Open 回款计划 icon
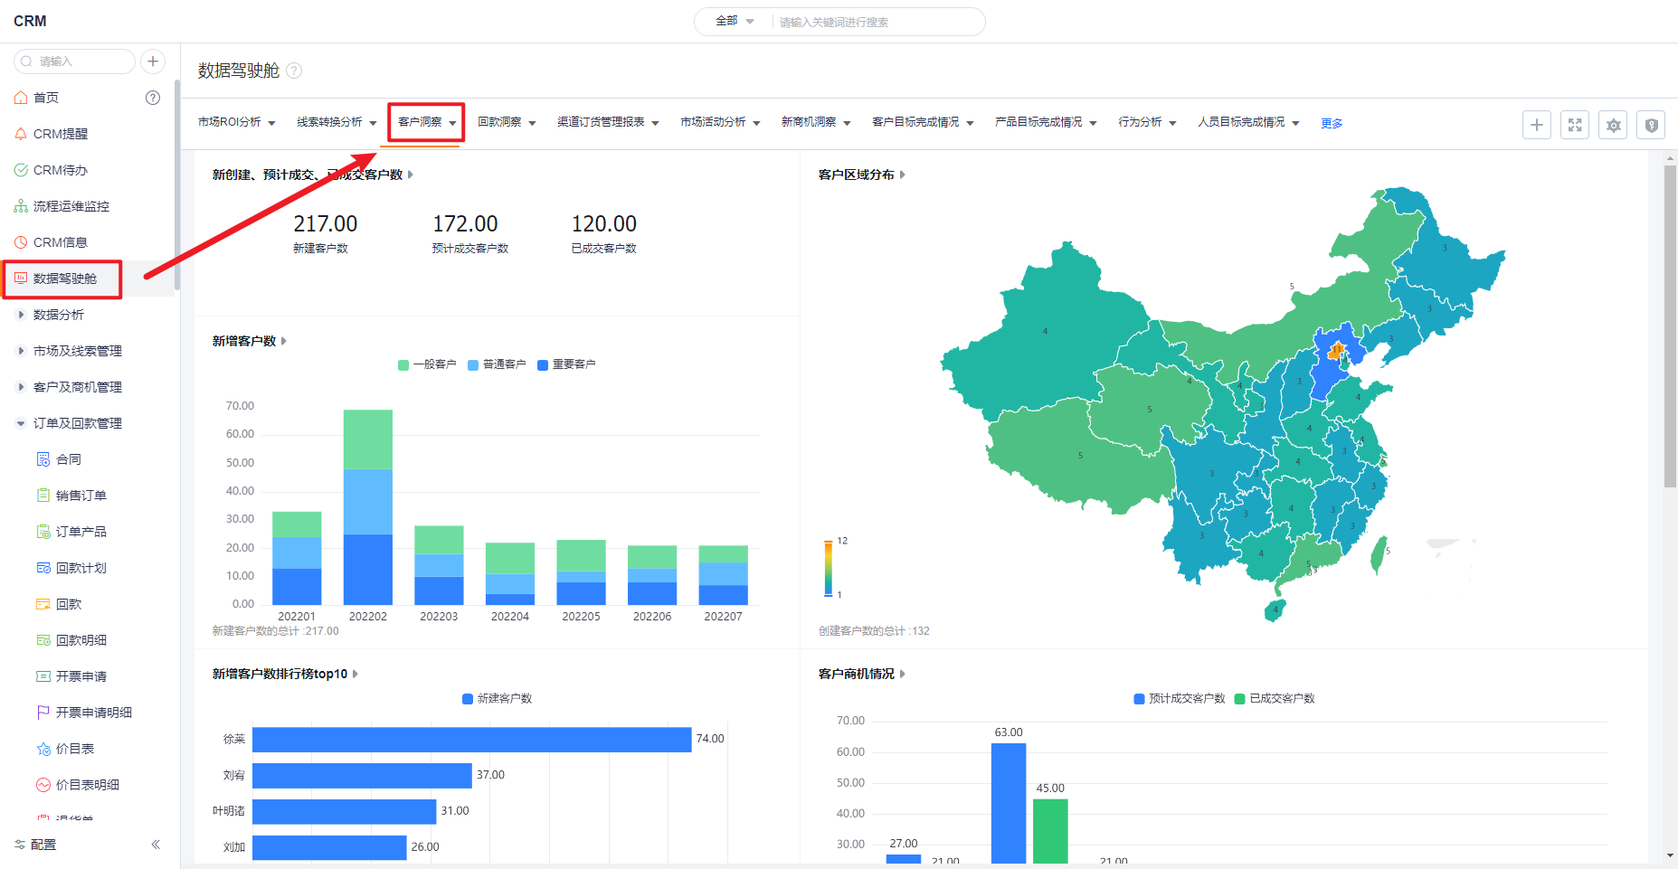1678x869 pixels. 43,568
